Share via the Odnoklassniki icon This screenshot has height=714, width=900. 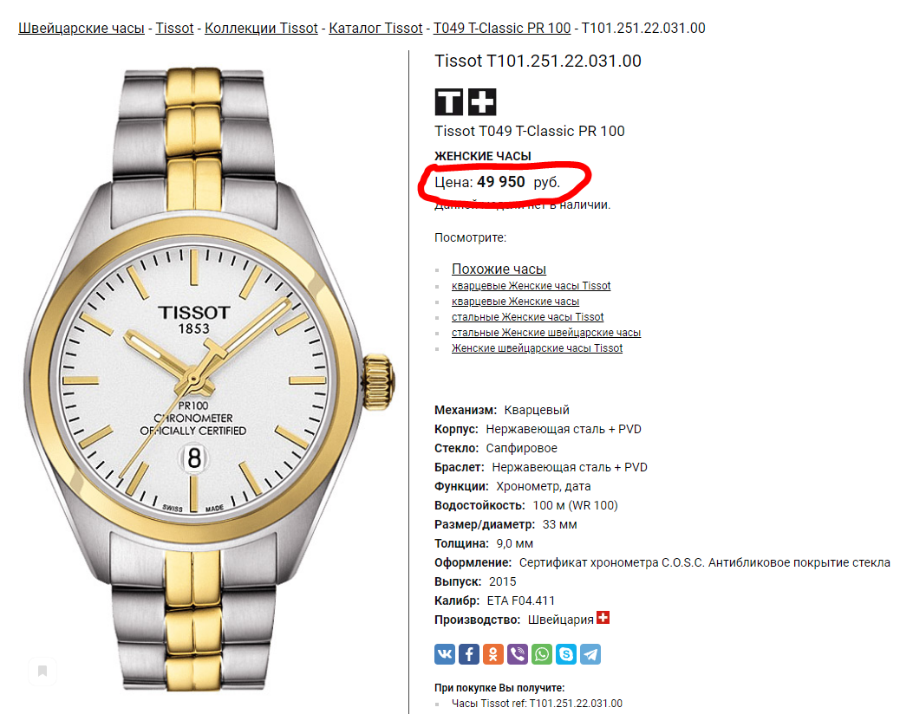tap(493, 654)
